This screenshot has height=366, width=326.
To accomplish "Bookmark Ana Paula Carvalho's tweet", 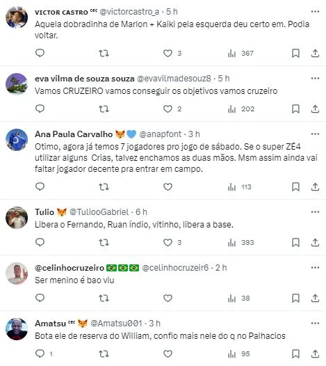I will point(295,186).
